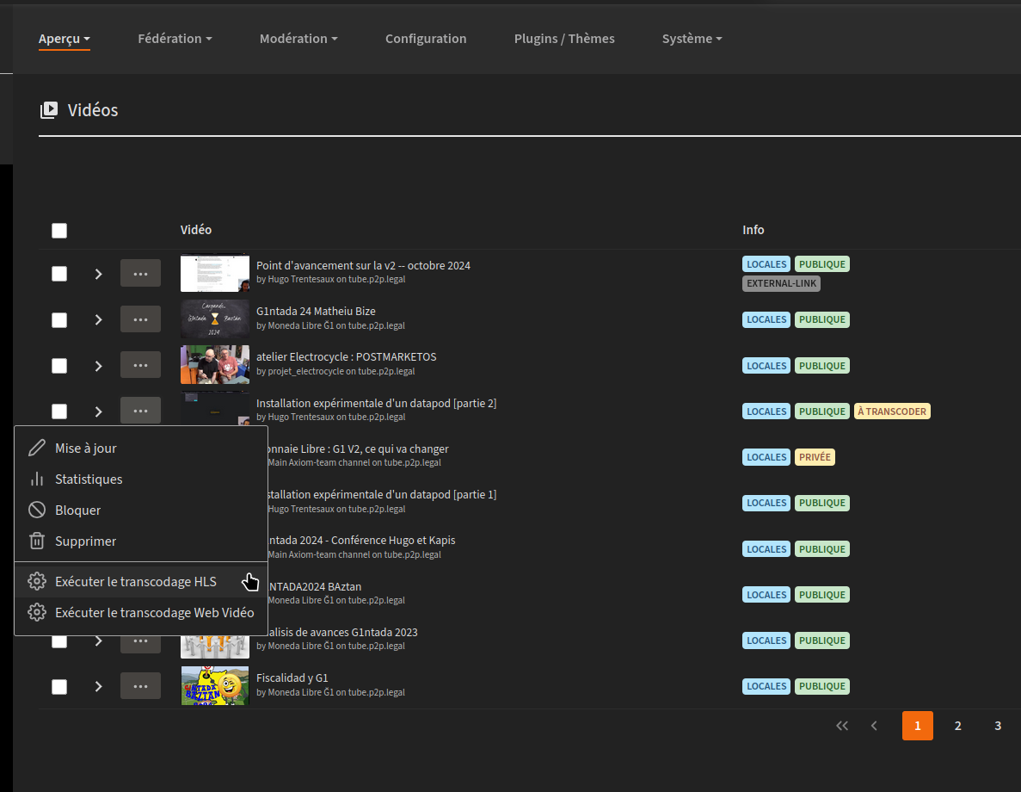Click the Vidéo column header

pyautogui.click(x=196, y=230)
